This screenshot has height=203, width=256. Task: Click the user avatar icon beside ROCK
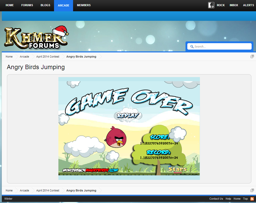point(211,5)
